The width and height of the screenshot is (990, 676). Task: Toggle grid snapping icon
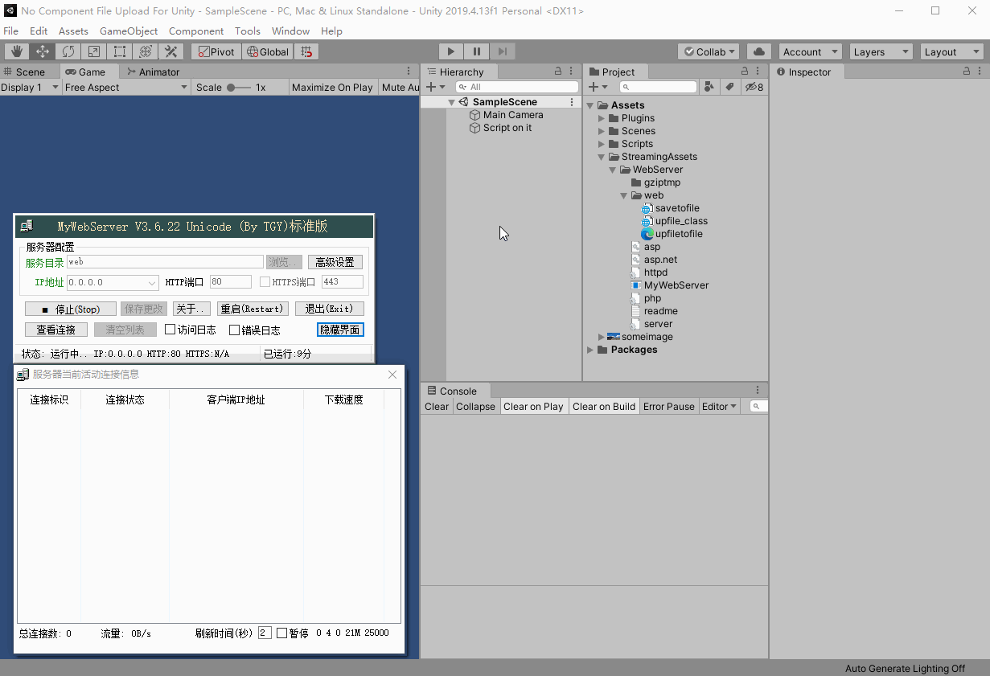tap(306, 51)
